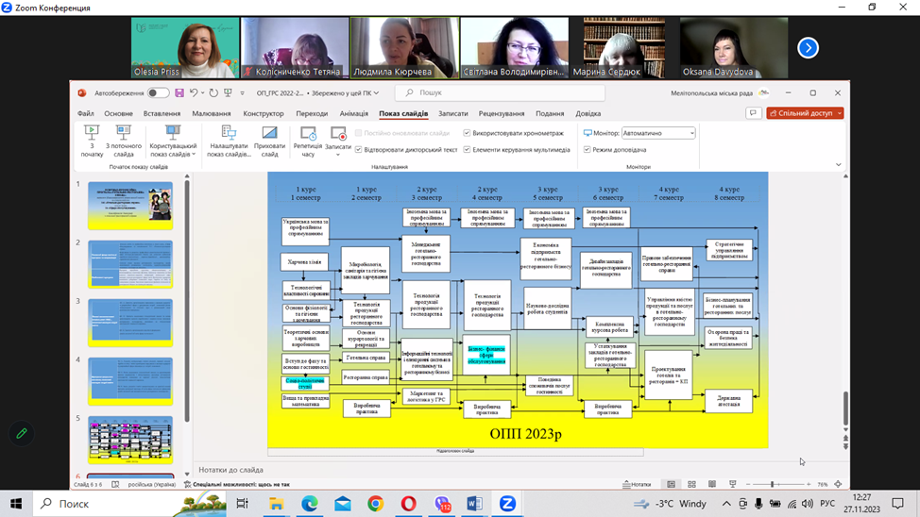Click the 'Нотатки' button in status bar
The width and height of the screenshot is (920, 517).
(636, 484)
